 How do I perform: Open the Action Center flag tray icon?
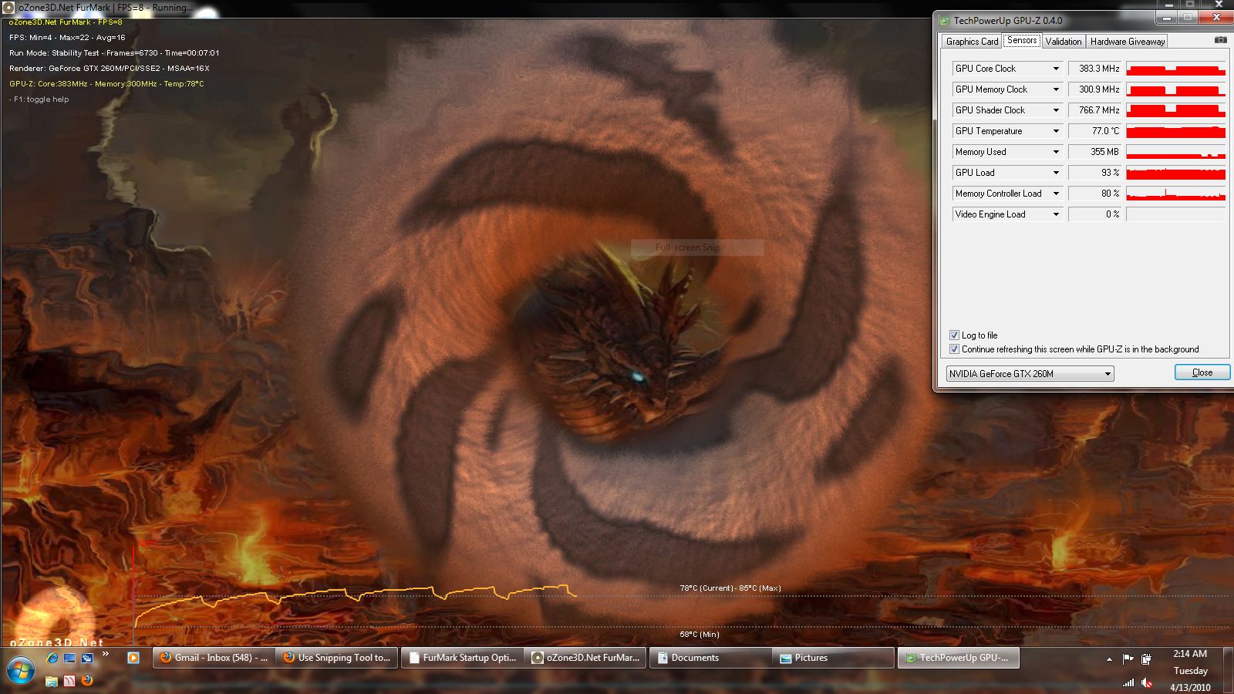(x=1128, y=659)
